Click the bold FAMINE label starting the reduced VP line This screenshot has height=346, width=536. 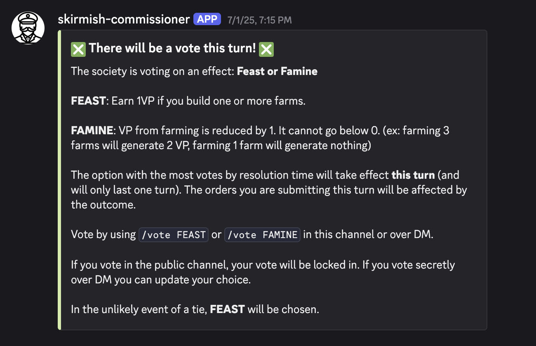click(92, 131)
